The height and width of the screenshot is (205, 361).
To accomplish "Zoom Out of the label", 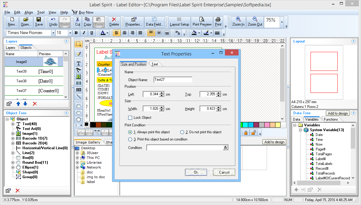I will point(255,22).
